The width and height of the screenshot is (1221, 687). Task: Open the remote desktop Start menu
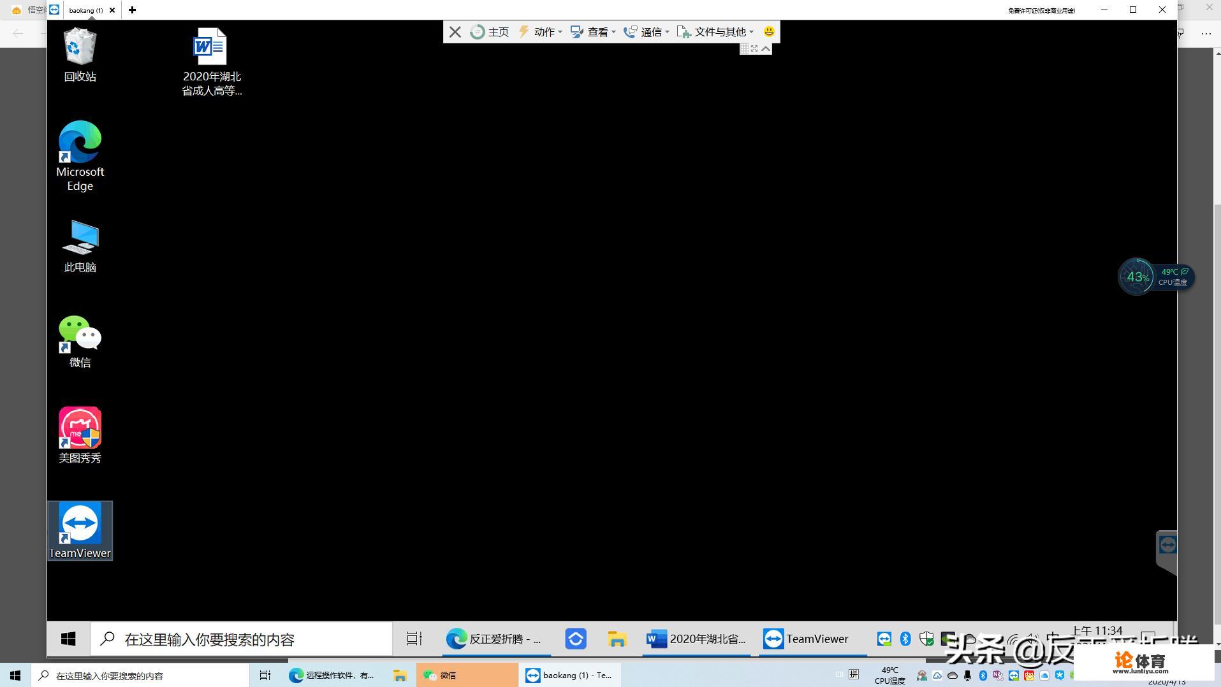click(68, 639)
